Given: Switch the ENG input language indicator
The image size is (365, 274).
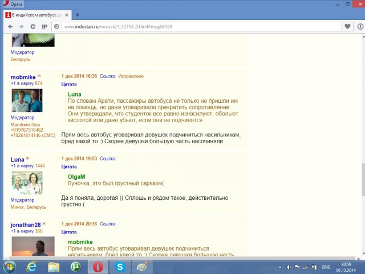Looking at the screenshot, I should click(x=326, y=267).
